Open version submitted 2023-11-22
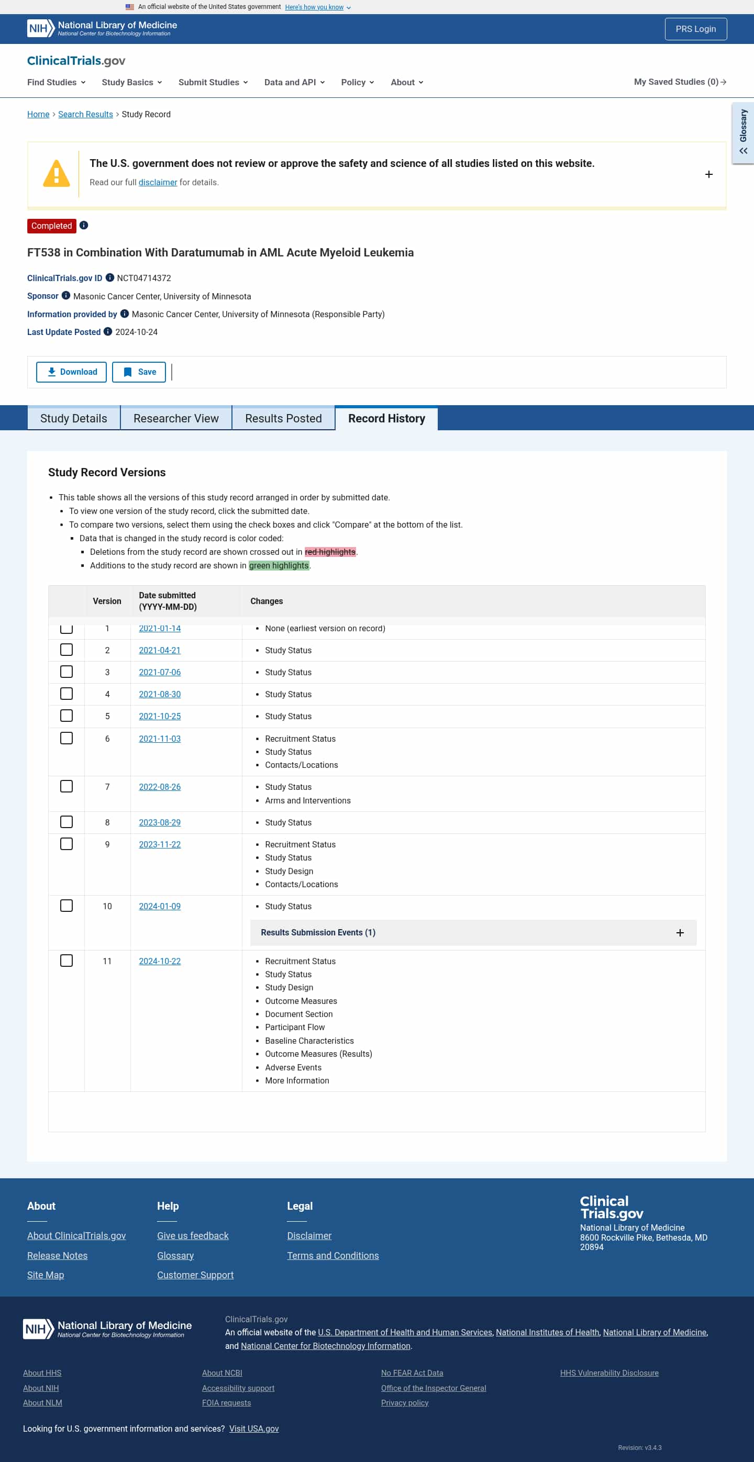Image resolution: width=754 pixels, height=1462 pixels. pos(160,844)
